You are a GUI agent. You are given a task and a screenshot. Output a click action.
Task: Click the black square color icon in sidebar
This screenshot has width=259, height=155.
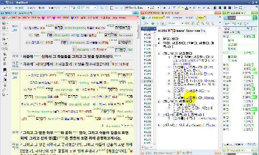click(x=5, y=70)
